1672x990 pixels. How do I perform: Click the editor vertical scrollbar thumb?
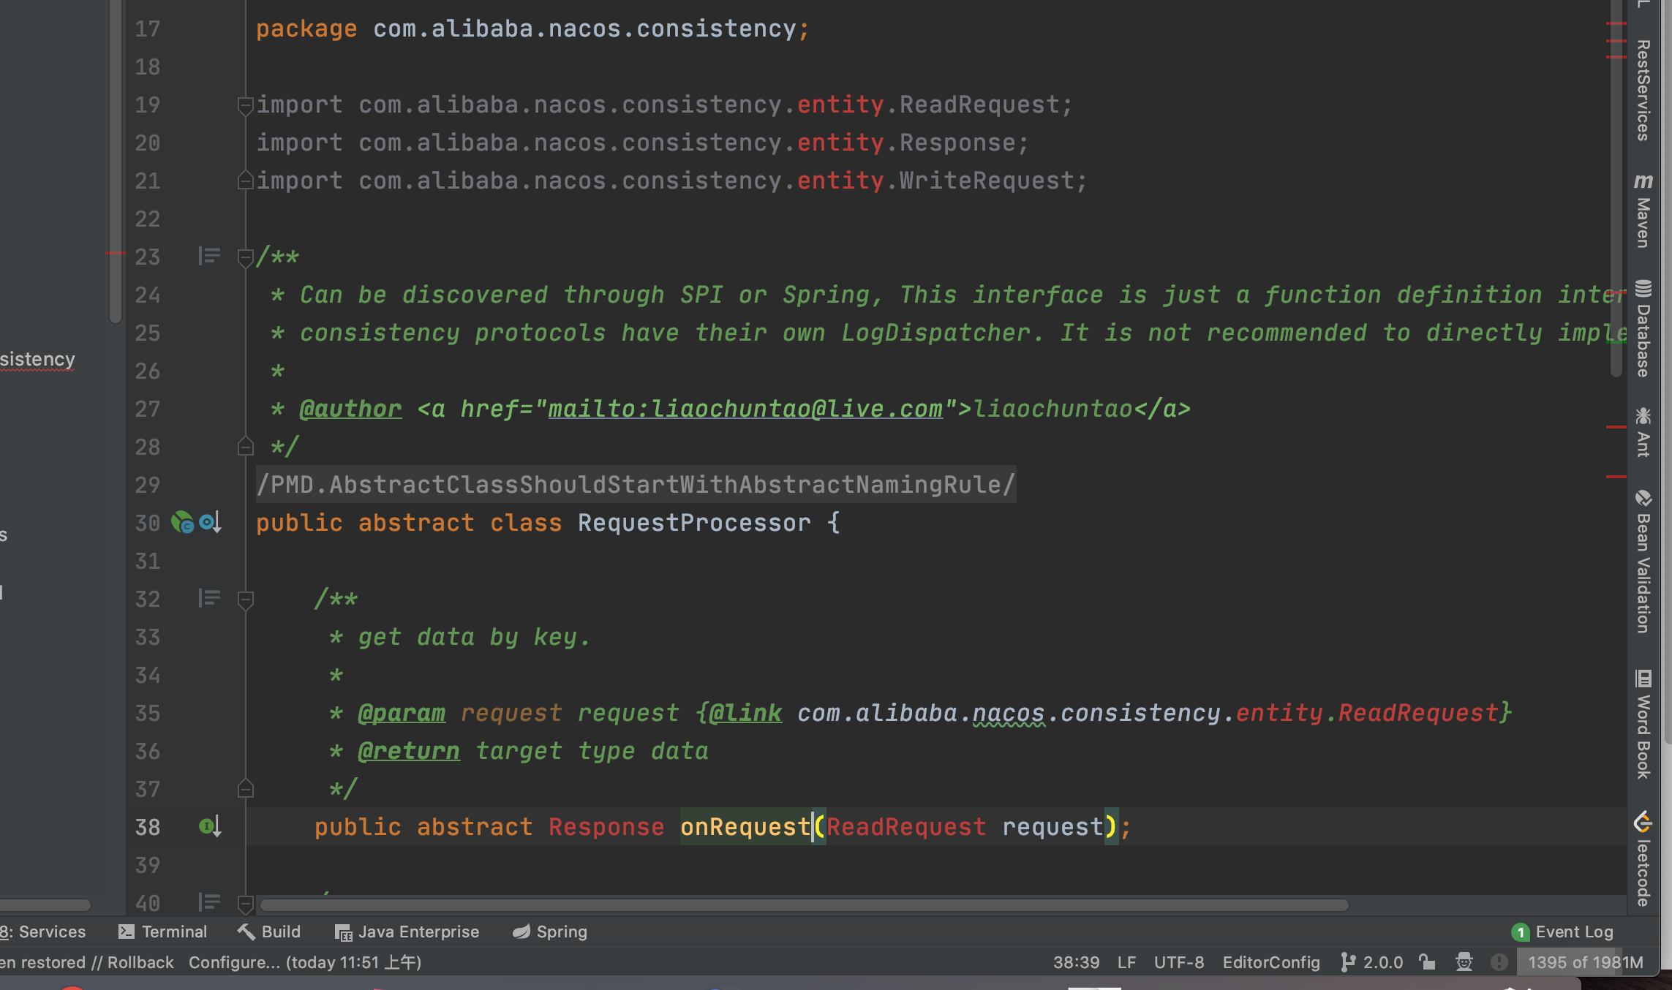coord(1616,190)
